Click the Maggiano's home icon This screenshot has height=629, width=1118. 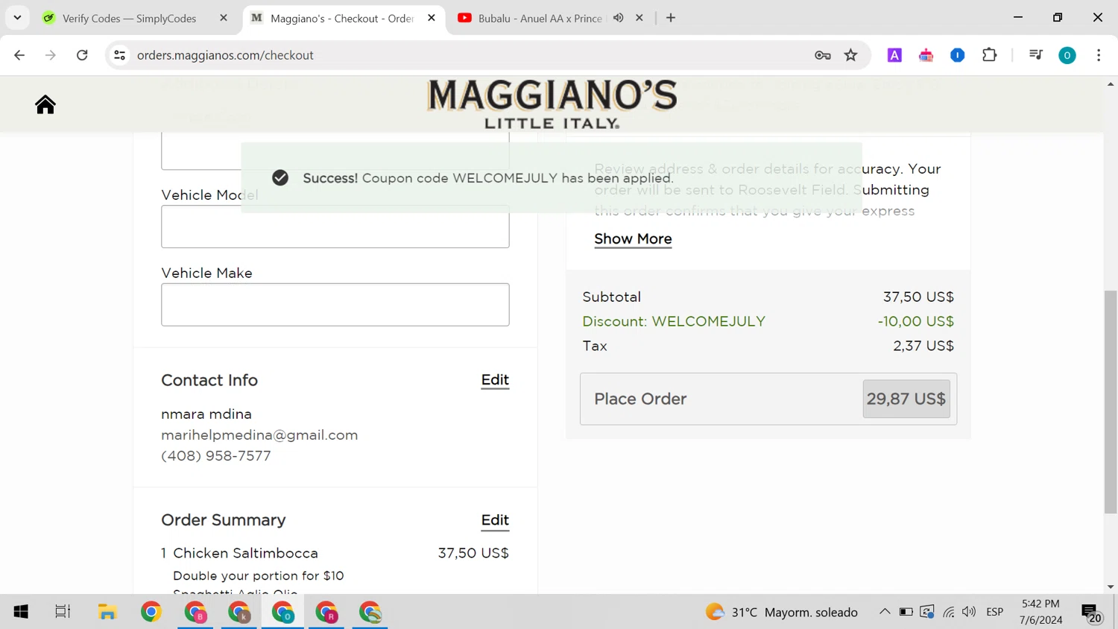(x=45, y=104)
